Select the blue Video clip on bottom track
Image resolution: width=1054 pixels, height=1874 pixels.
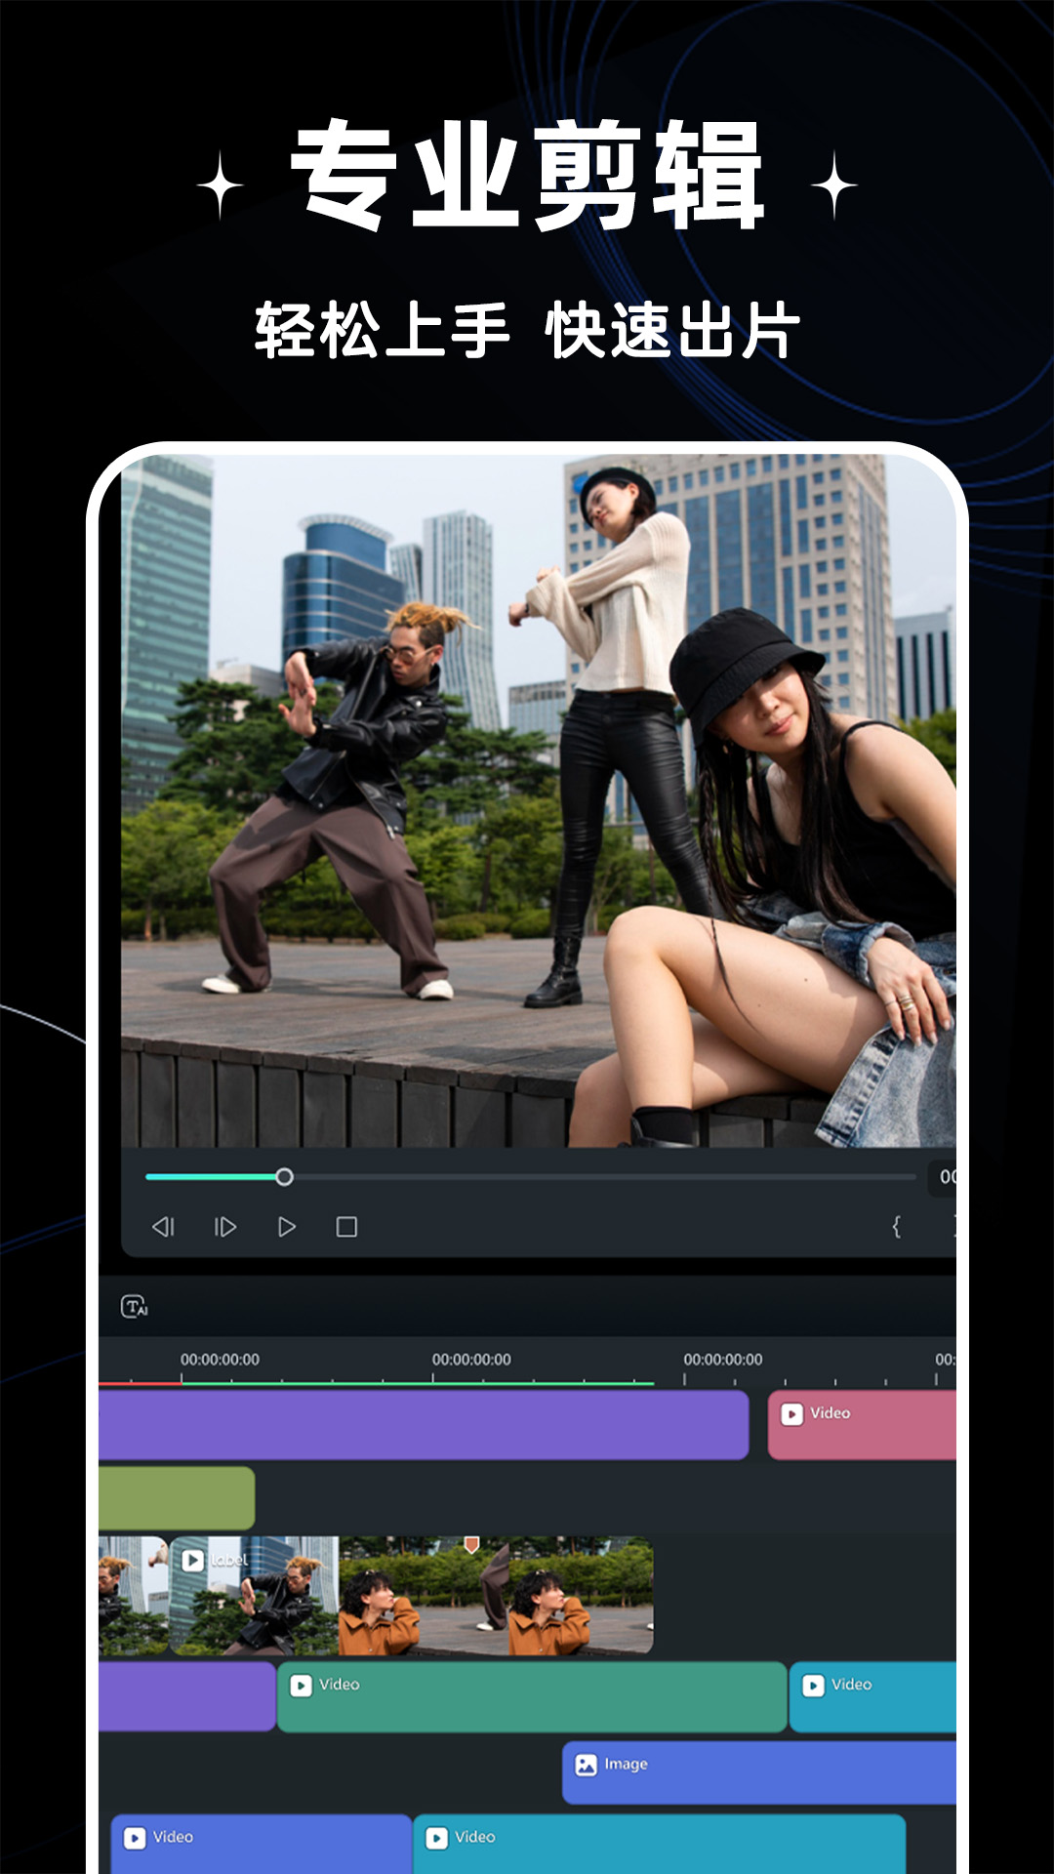(x=262, y=1844)
